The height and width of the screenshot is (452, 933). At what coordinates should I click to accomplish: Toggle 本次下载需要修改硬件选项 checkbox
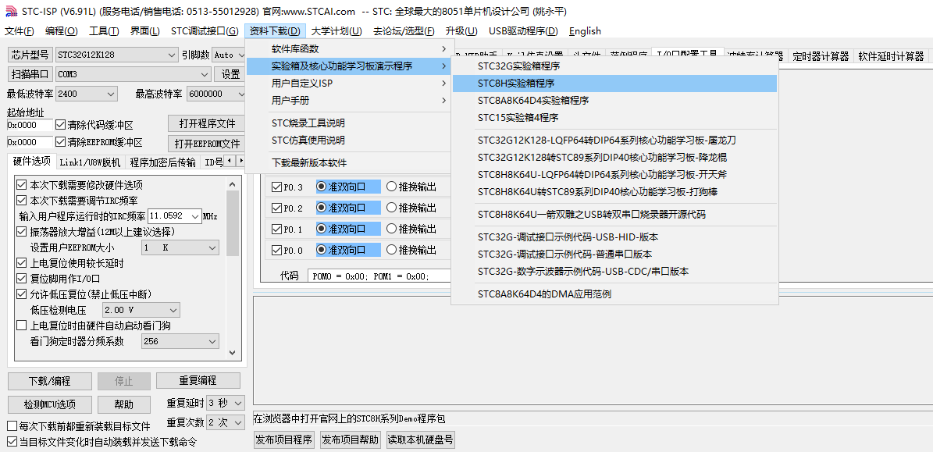click(x=22, y=184)
